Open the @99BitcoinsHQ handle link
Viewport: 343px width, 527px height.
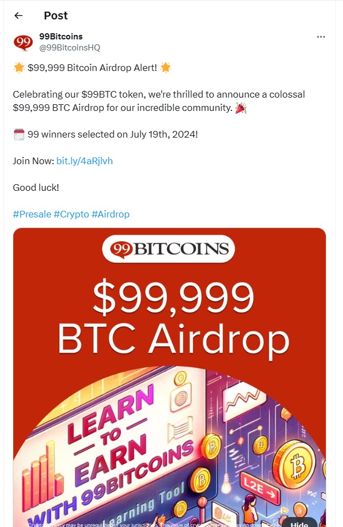point(69,48)
